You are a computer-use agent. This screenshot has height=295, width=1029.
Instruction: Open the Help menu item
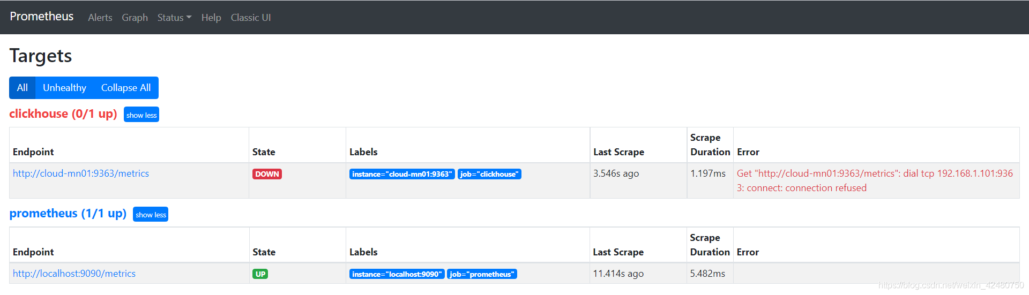point(211,18)
